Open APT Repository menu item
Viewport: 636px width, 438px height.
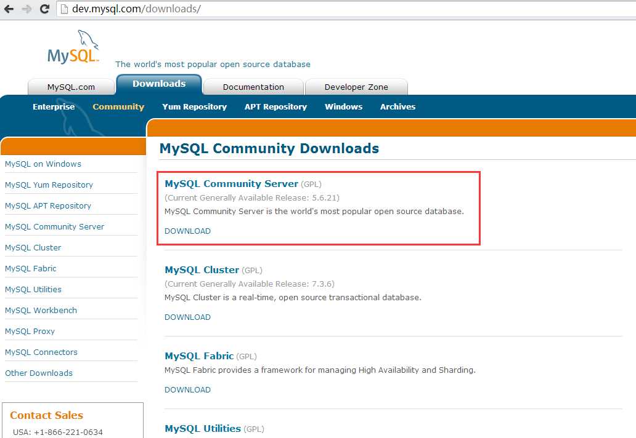[275, 106]
